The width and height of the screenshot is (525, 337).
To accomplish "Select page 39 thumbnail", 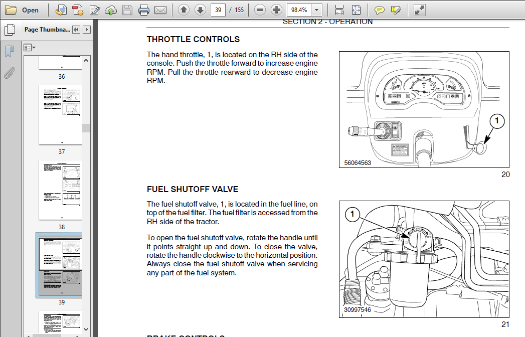I will 60,265.
